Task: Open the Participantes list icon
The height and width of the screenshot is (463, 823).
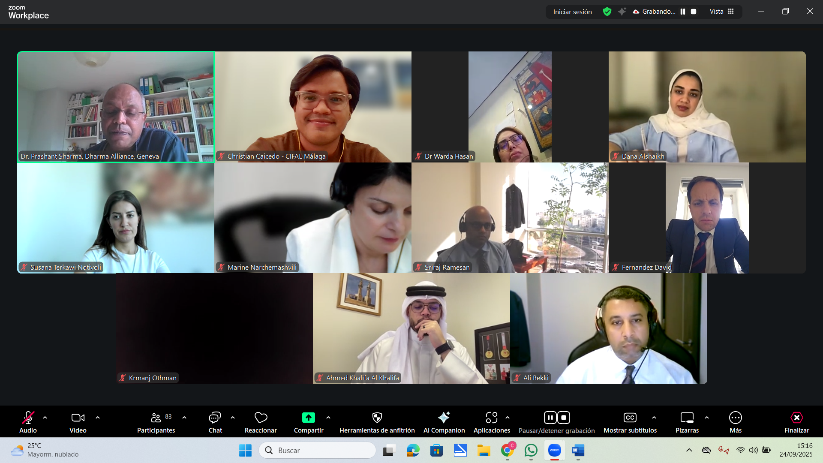Action: 156,418
